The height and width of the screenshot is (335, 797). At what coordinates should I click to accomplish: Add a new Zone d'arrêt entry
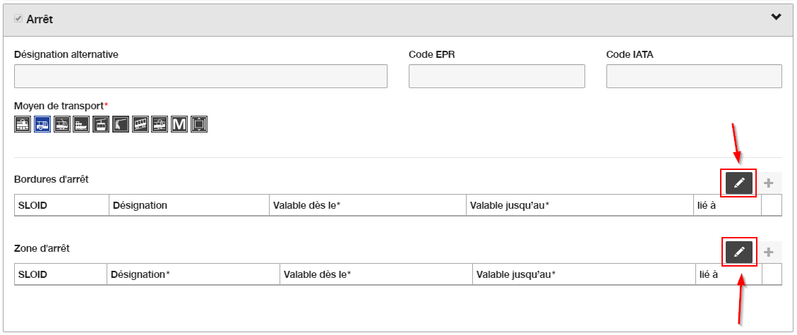769,252
